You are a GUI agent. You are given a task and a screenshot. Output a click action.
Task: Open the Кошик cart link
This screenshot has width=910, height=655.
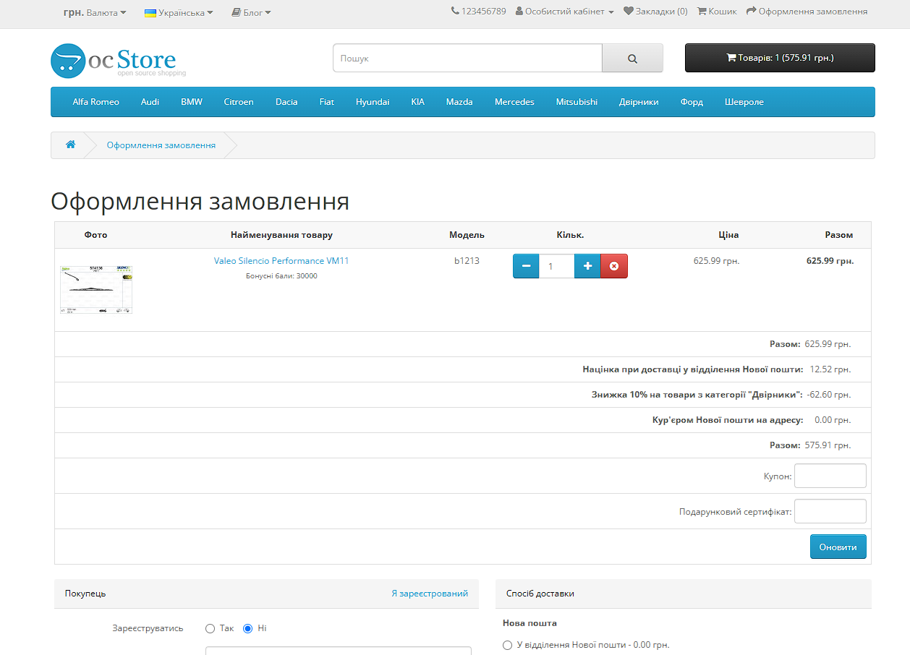[x=717, y=12]
